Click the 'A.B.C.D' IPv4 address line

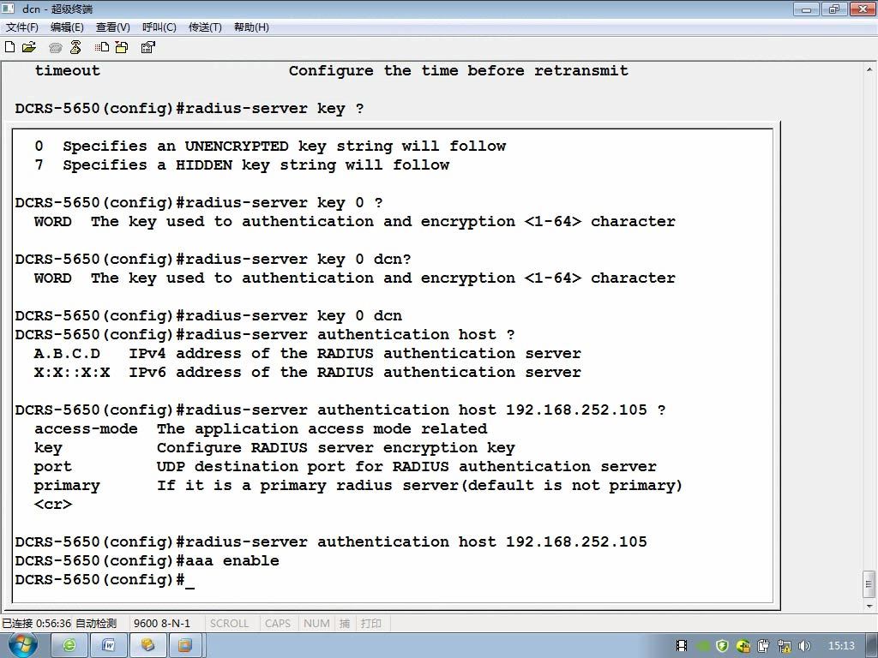[x=308, y=354]
